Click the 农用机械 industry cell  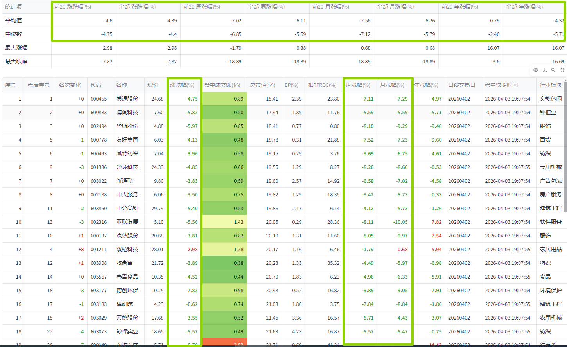click(x=551, y=318)
